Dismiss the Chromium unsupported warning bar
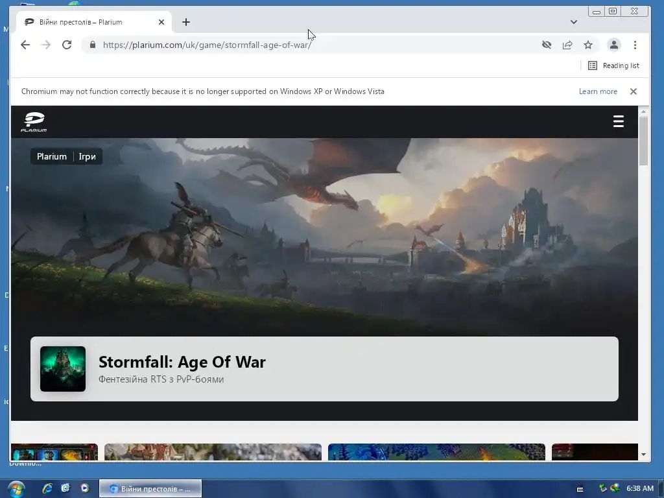664x498 pixels. coord(634,91)
